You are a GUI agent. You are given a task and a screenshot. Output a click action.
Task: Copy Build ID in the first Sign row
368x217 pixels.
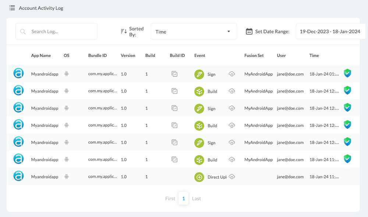(175, 74)
